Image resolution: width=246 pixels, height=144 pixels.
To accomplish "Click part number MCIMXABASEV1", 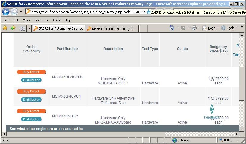I will (65, 116).
